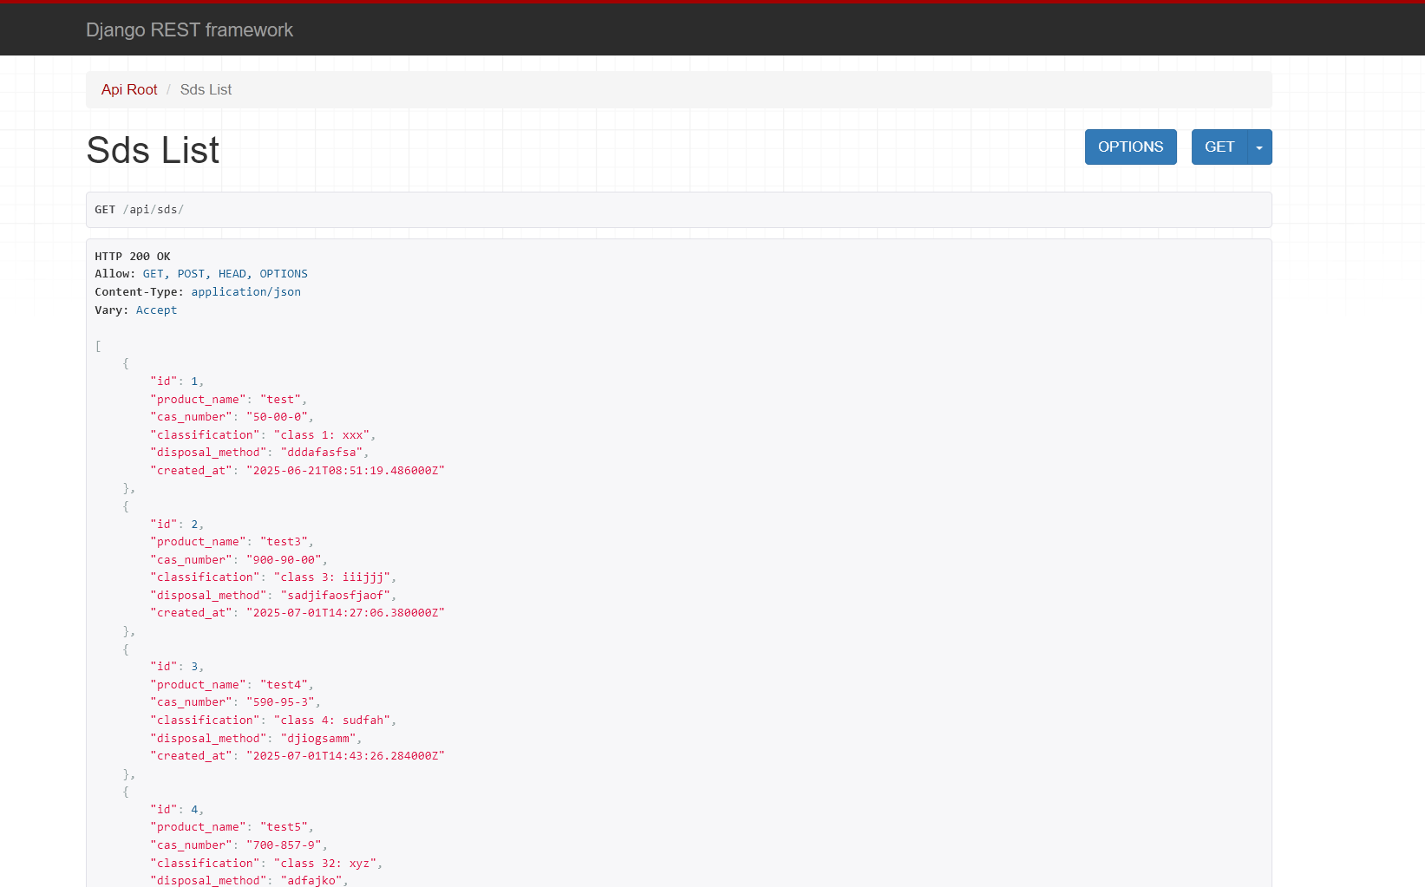Click classification "class 4: sudfah" line
This screenshot has height=887, width=1425.
(x=273, y=721)
